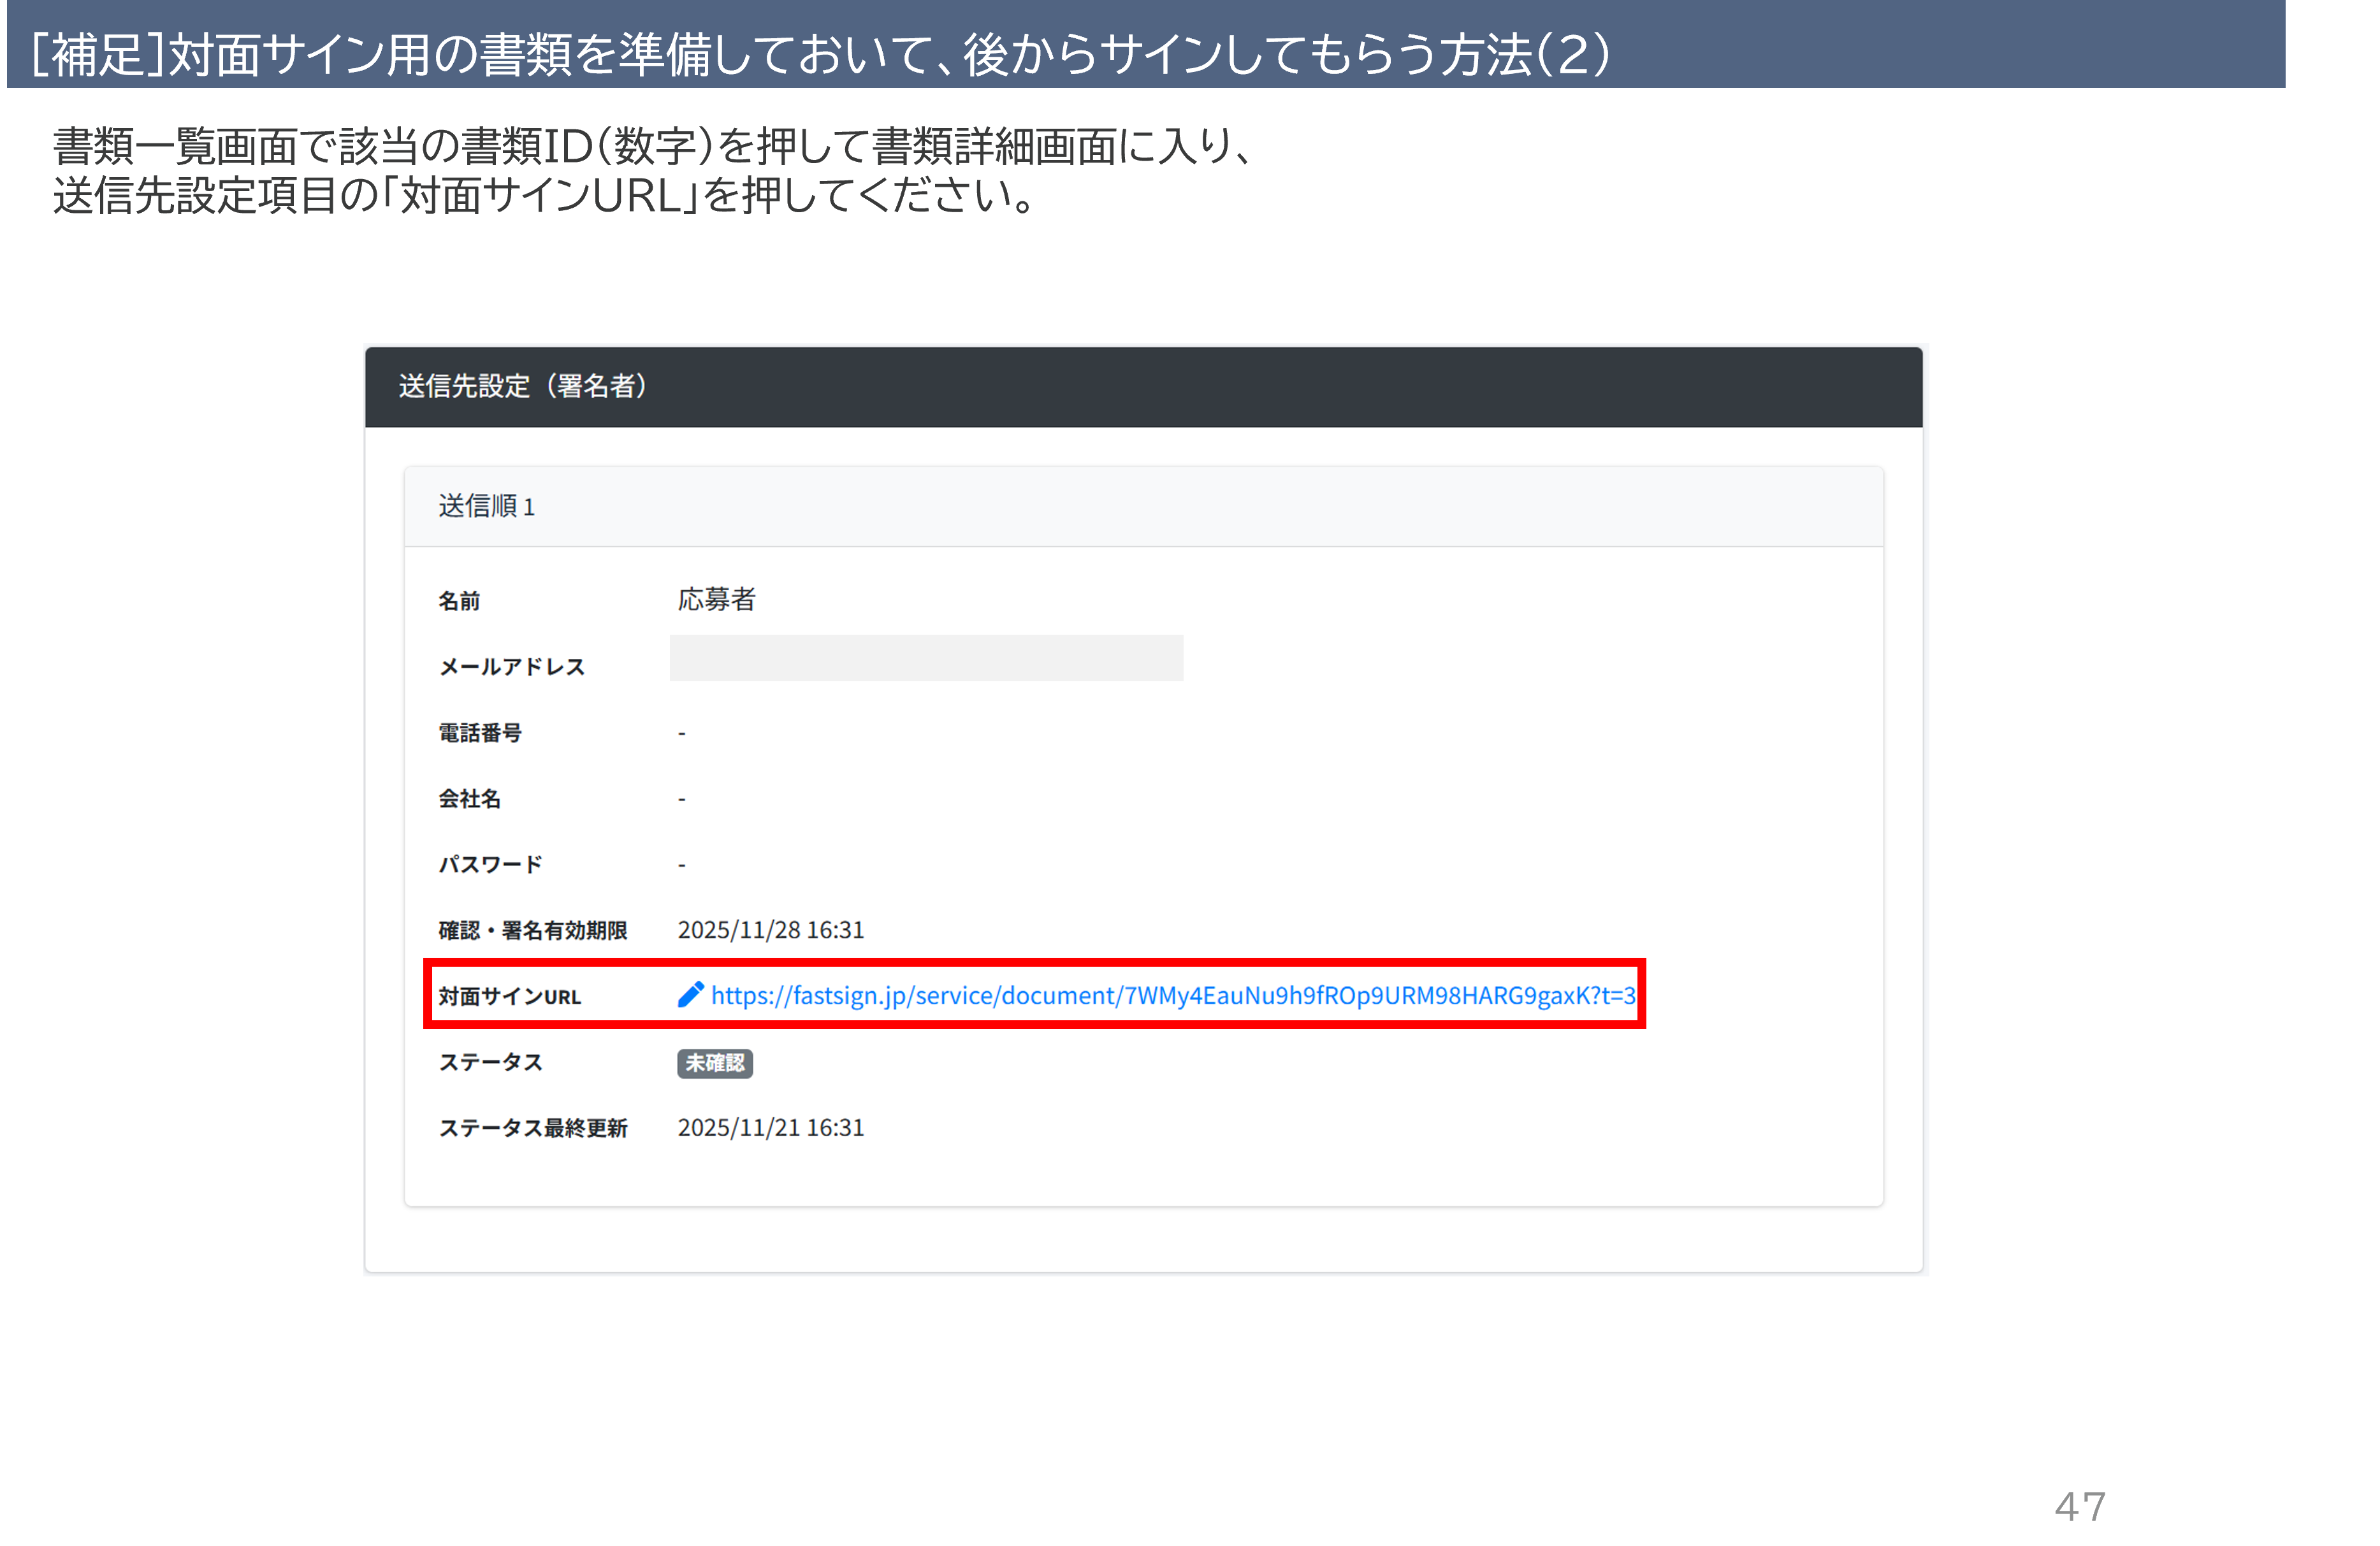Click the 電話番号 field label
The height and width of the screenshot is (1546, 2380).
click(480, 733)
